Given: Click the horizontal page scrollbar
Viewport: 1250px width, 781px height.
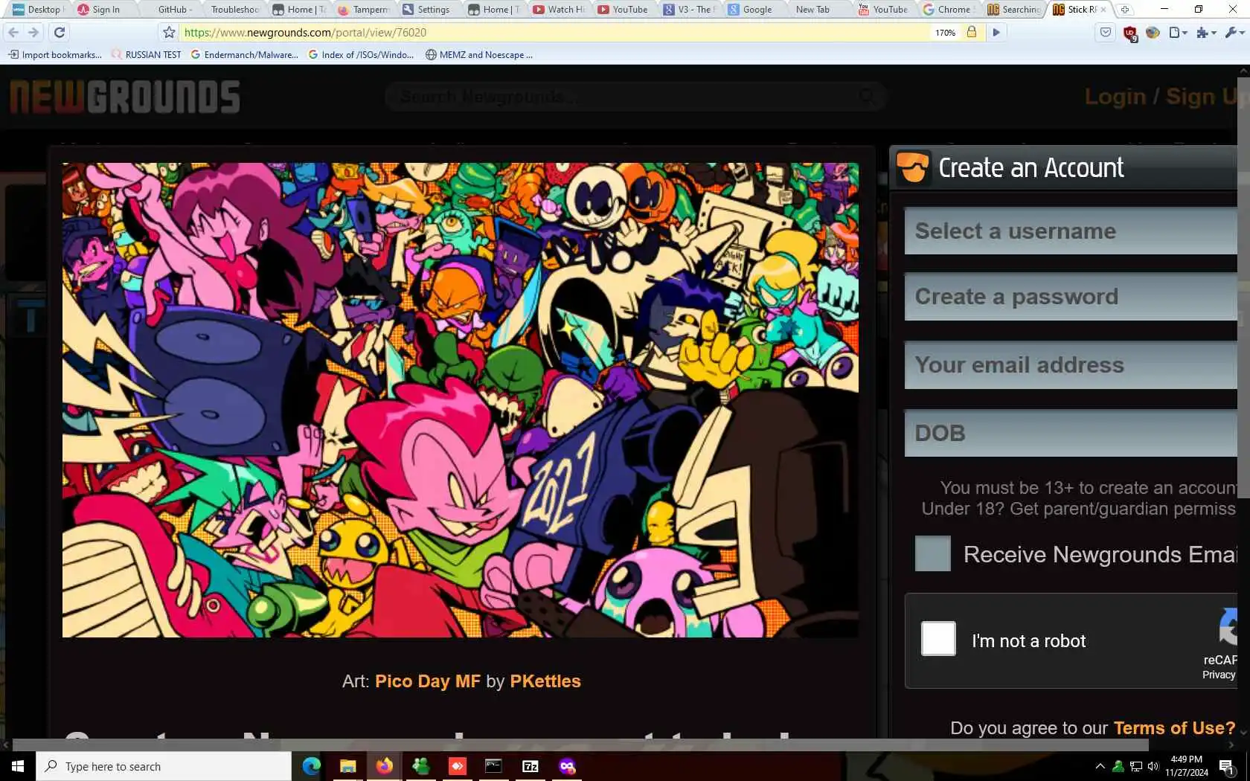Looking at the screenshot, I should [580, 745].
